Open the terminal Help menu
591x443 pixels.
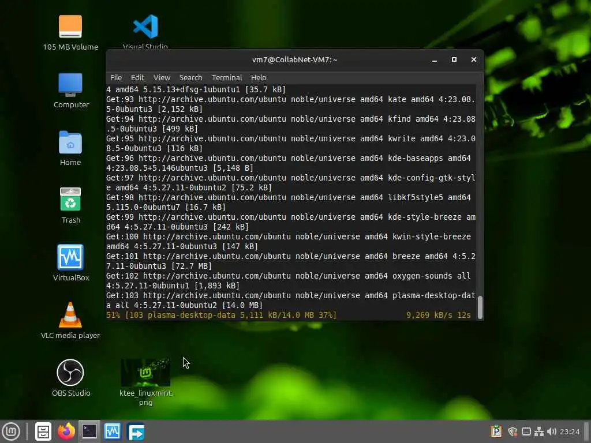tap(259, 78)
